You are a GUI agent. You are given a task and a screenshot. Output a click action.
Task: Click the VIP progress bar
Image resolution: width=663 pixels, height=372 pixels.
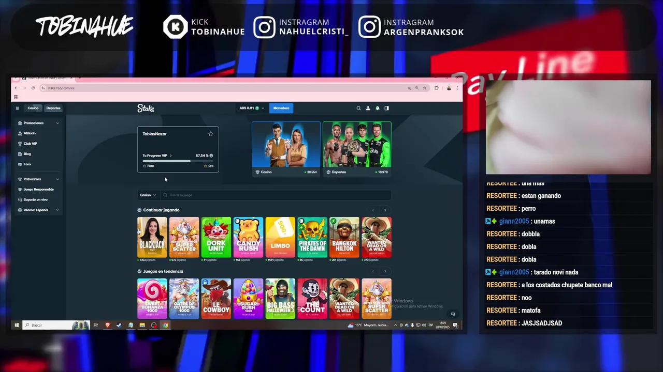click(x=178, y=161)
